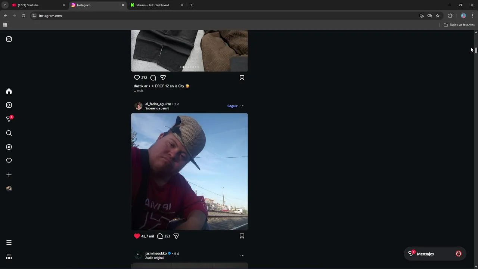Like the dastik.ar post with 272 likes
This screenshot has height=269, width=478.
click(137, 78)
